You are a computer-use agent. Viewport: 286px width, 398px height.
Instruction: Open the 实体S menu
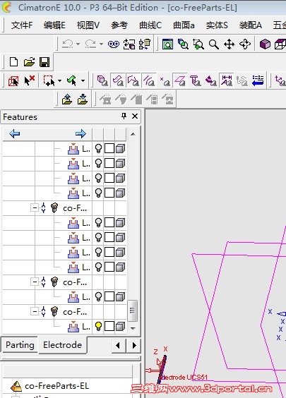point(217,25)
